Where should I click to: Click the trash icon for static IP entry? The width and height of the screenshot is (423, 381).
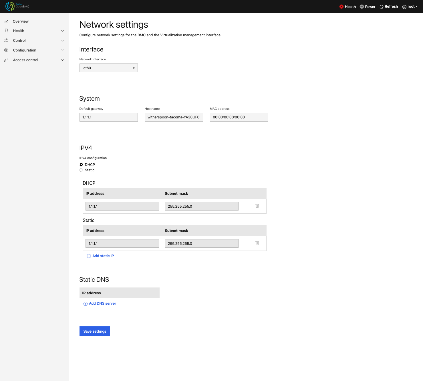pyautogui.click(x=257, y=243)
